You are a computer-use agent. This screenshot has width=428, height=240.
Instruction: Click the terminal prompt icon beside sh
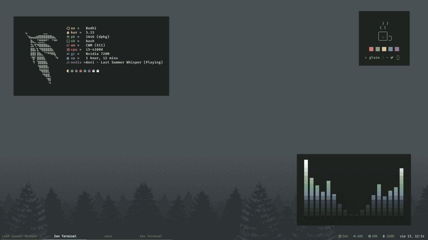(x=68, y=41)
